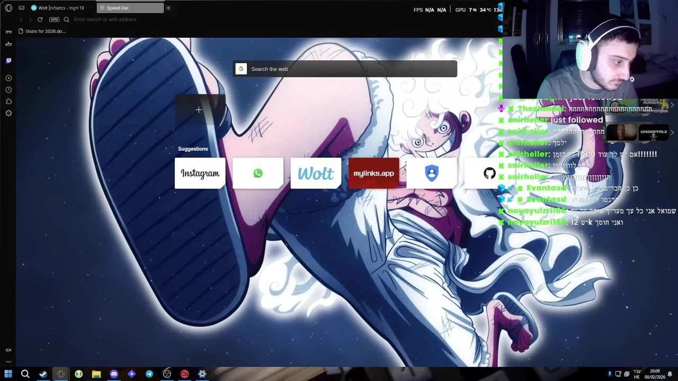Screen dimensions: 678x381
Task: Open Extensions cube icon in sidebar
Action: coord(8,102)
